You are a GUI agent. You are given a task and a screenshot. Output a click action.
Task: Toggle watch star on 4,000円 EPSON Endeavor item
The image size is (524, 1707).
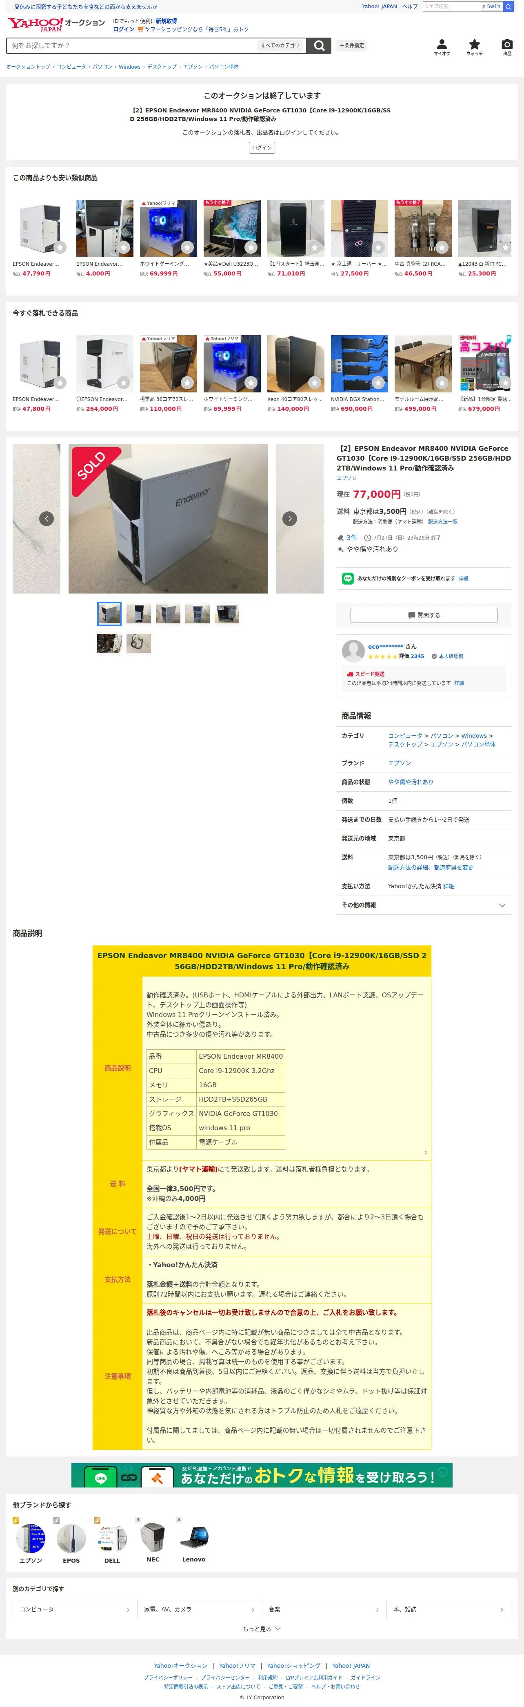(x=124, y=247)
